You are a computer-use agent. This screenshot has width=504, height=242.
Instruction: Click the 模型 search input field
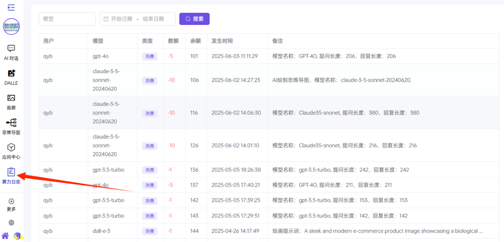(67, 19)
